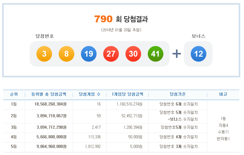Click the 당첨게임 수 column header
This screenshot has height=155, width=244.
pos(89,94)
